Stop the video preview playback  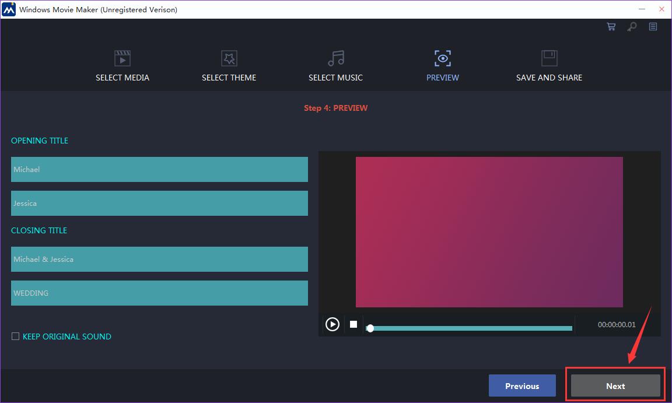(353, 324)
